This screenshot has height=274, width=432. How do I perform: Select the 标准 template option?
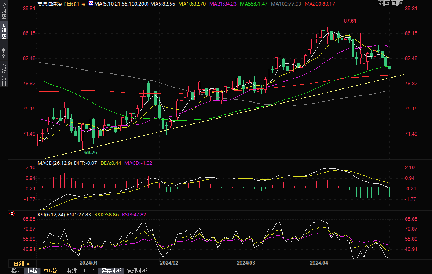tap(72, 271)
